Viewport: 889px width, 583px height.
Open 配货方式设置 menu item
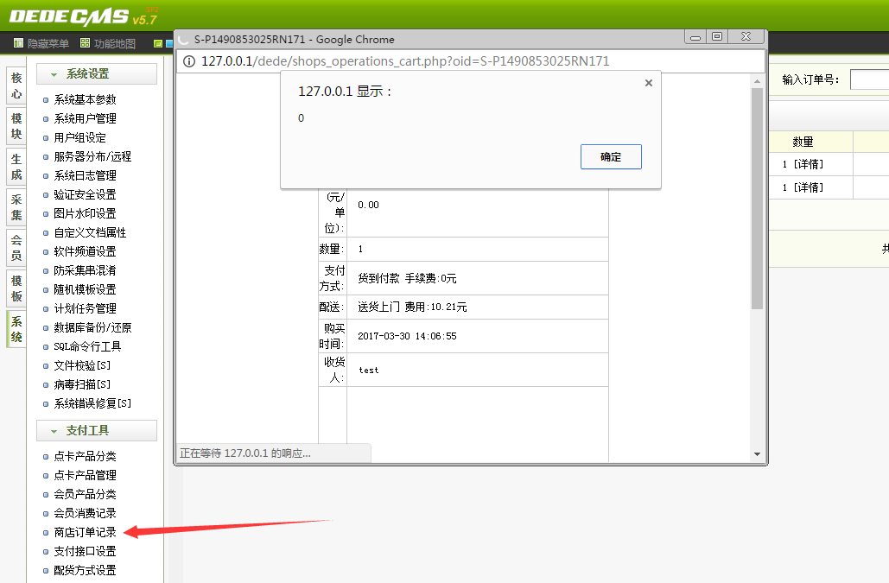(85, 570)
